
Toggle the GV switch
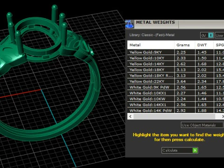(x=207, y=35)
